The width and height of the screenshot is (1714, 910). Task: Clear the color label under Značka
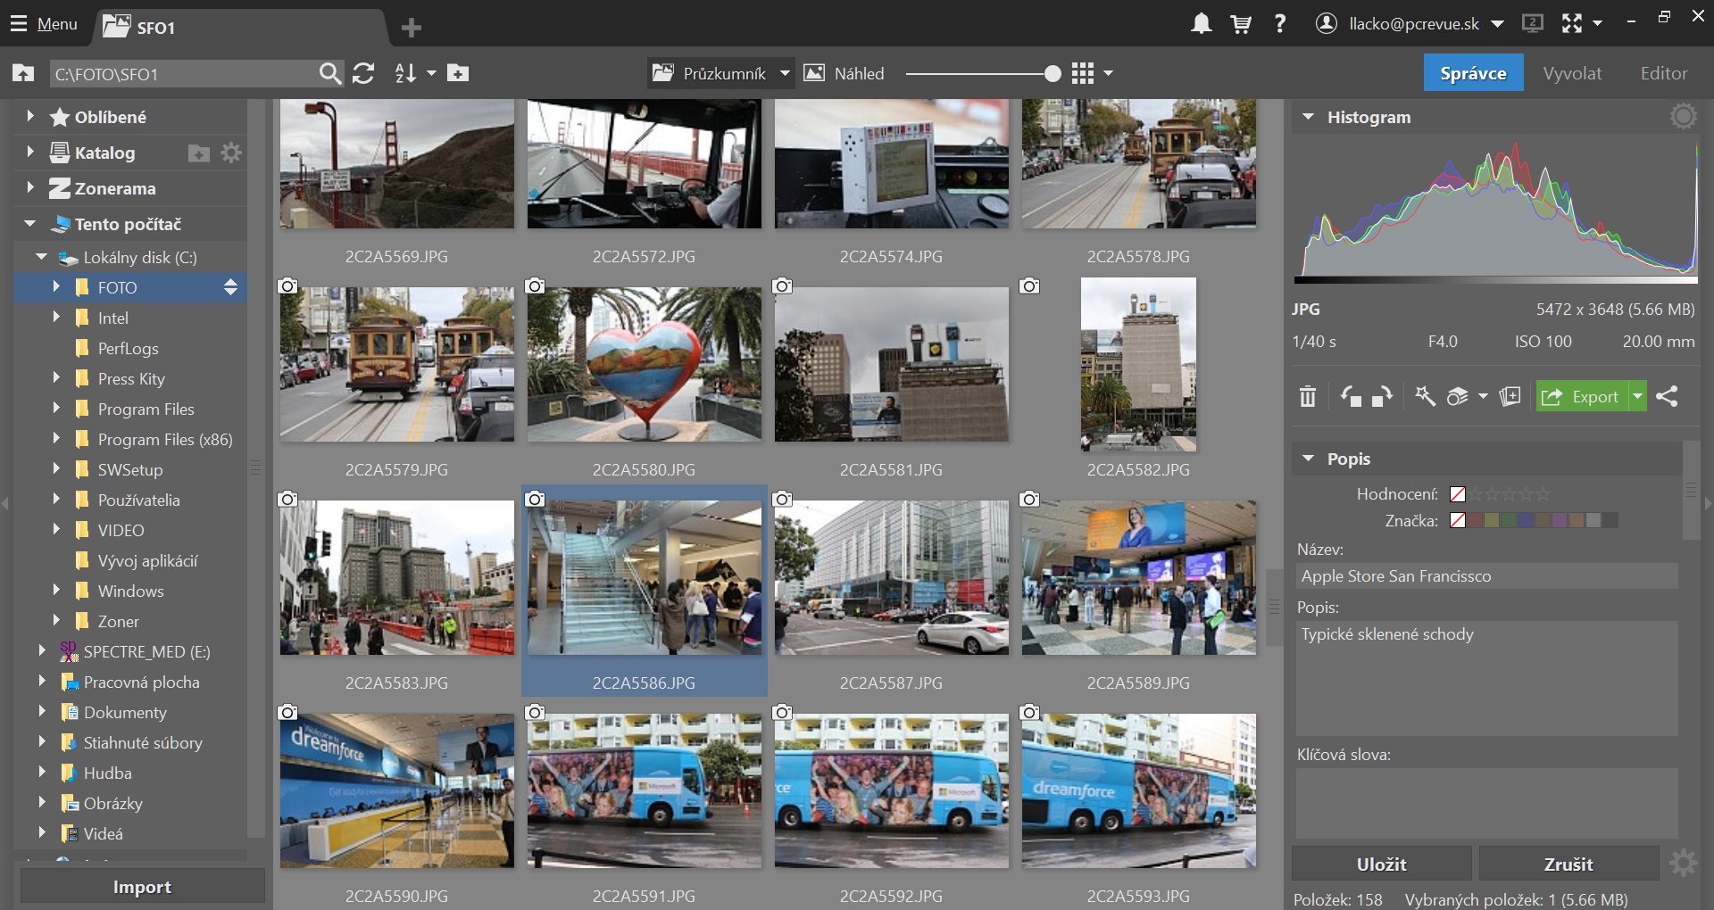1458,521
